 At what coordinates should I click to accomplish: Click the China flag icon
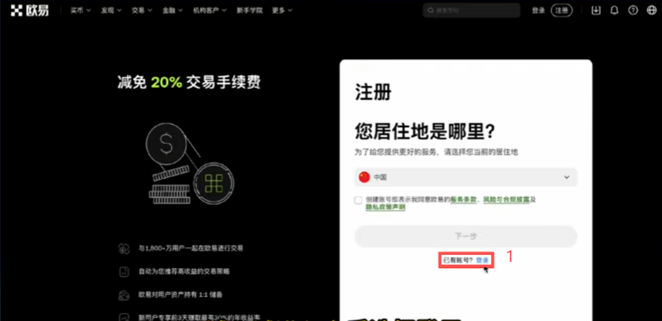tap(364, 177)
